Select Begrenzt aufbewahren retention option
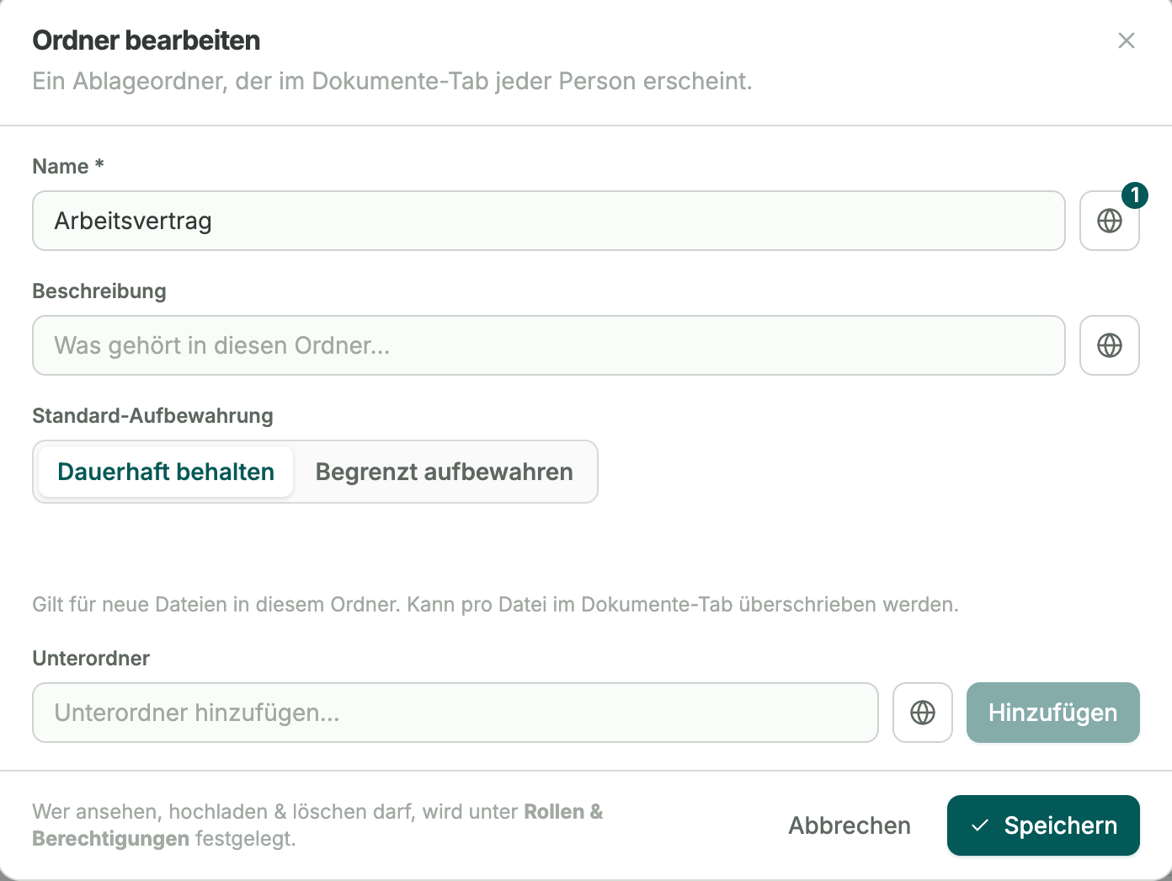 click(x=444, y=472)
